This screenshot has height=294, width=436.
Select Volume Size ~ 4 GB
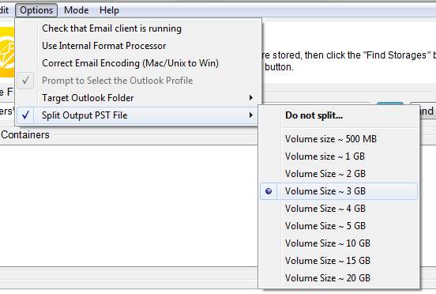339,209
